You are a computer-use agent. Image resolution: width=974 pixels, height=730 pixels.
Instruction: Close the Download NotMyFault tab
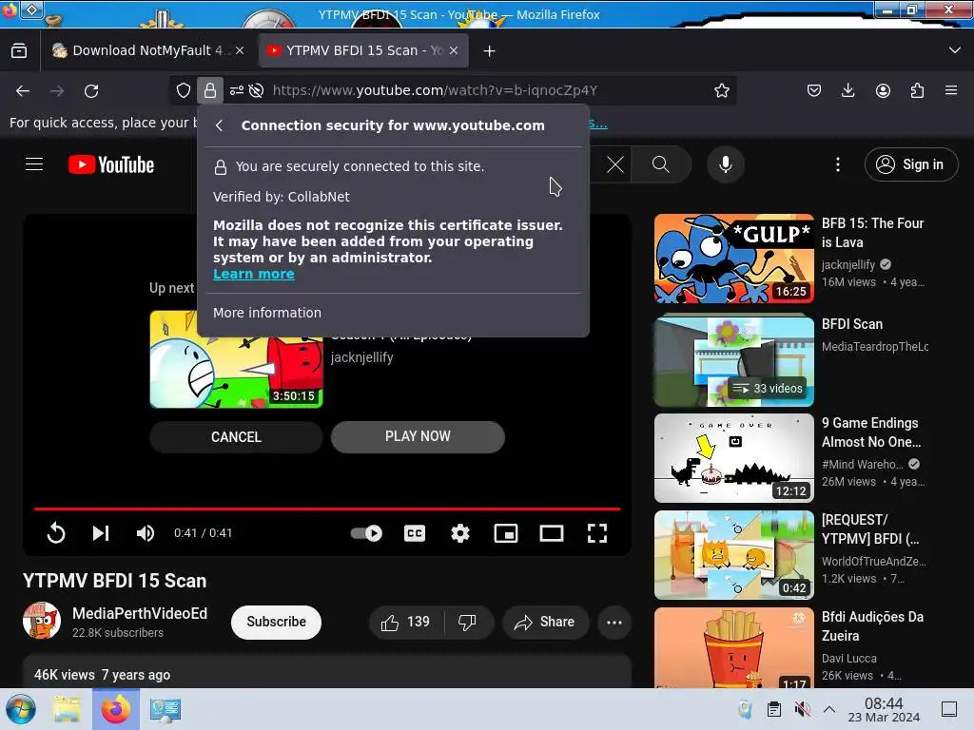pos(240,51)
